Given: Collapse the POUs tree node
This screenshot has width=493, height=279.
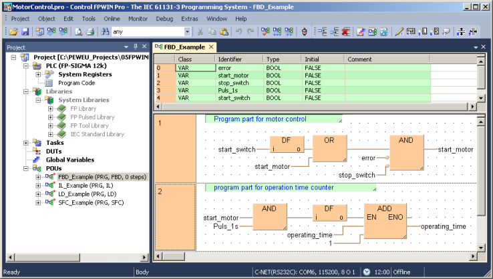Looking at the screenshot, I should 27,168.
